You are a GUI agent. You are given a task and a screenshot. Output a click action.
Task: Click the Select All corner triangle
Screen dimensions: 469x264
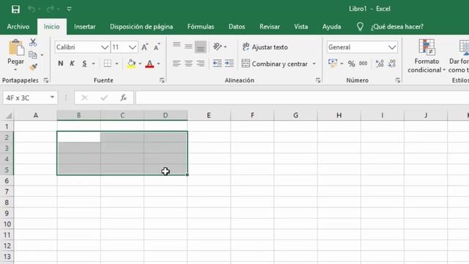[9, 115]
